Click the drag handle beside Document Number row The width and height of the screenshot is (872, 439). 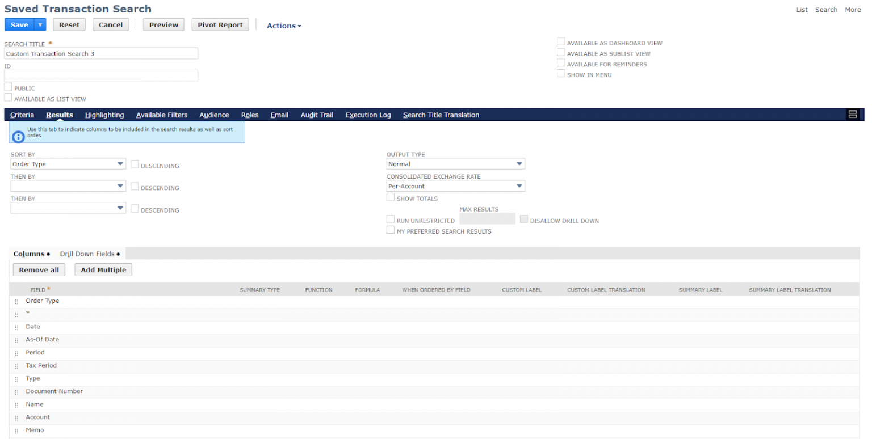(x=16, y=392)
